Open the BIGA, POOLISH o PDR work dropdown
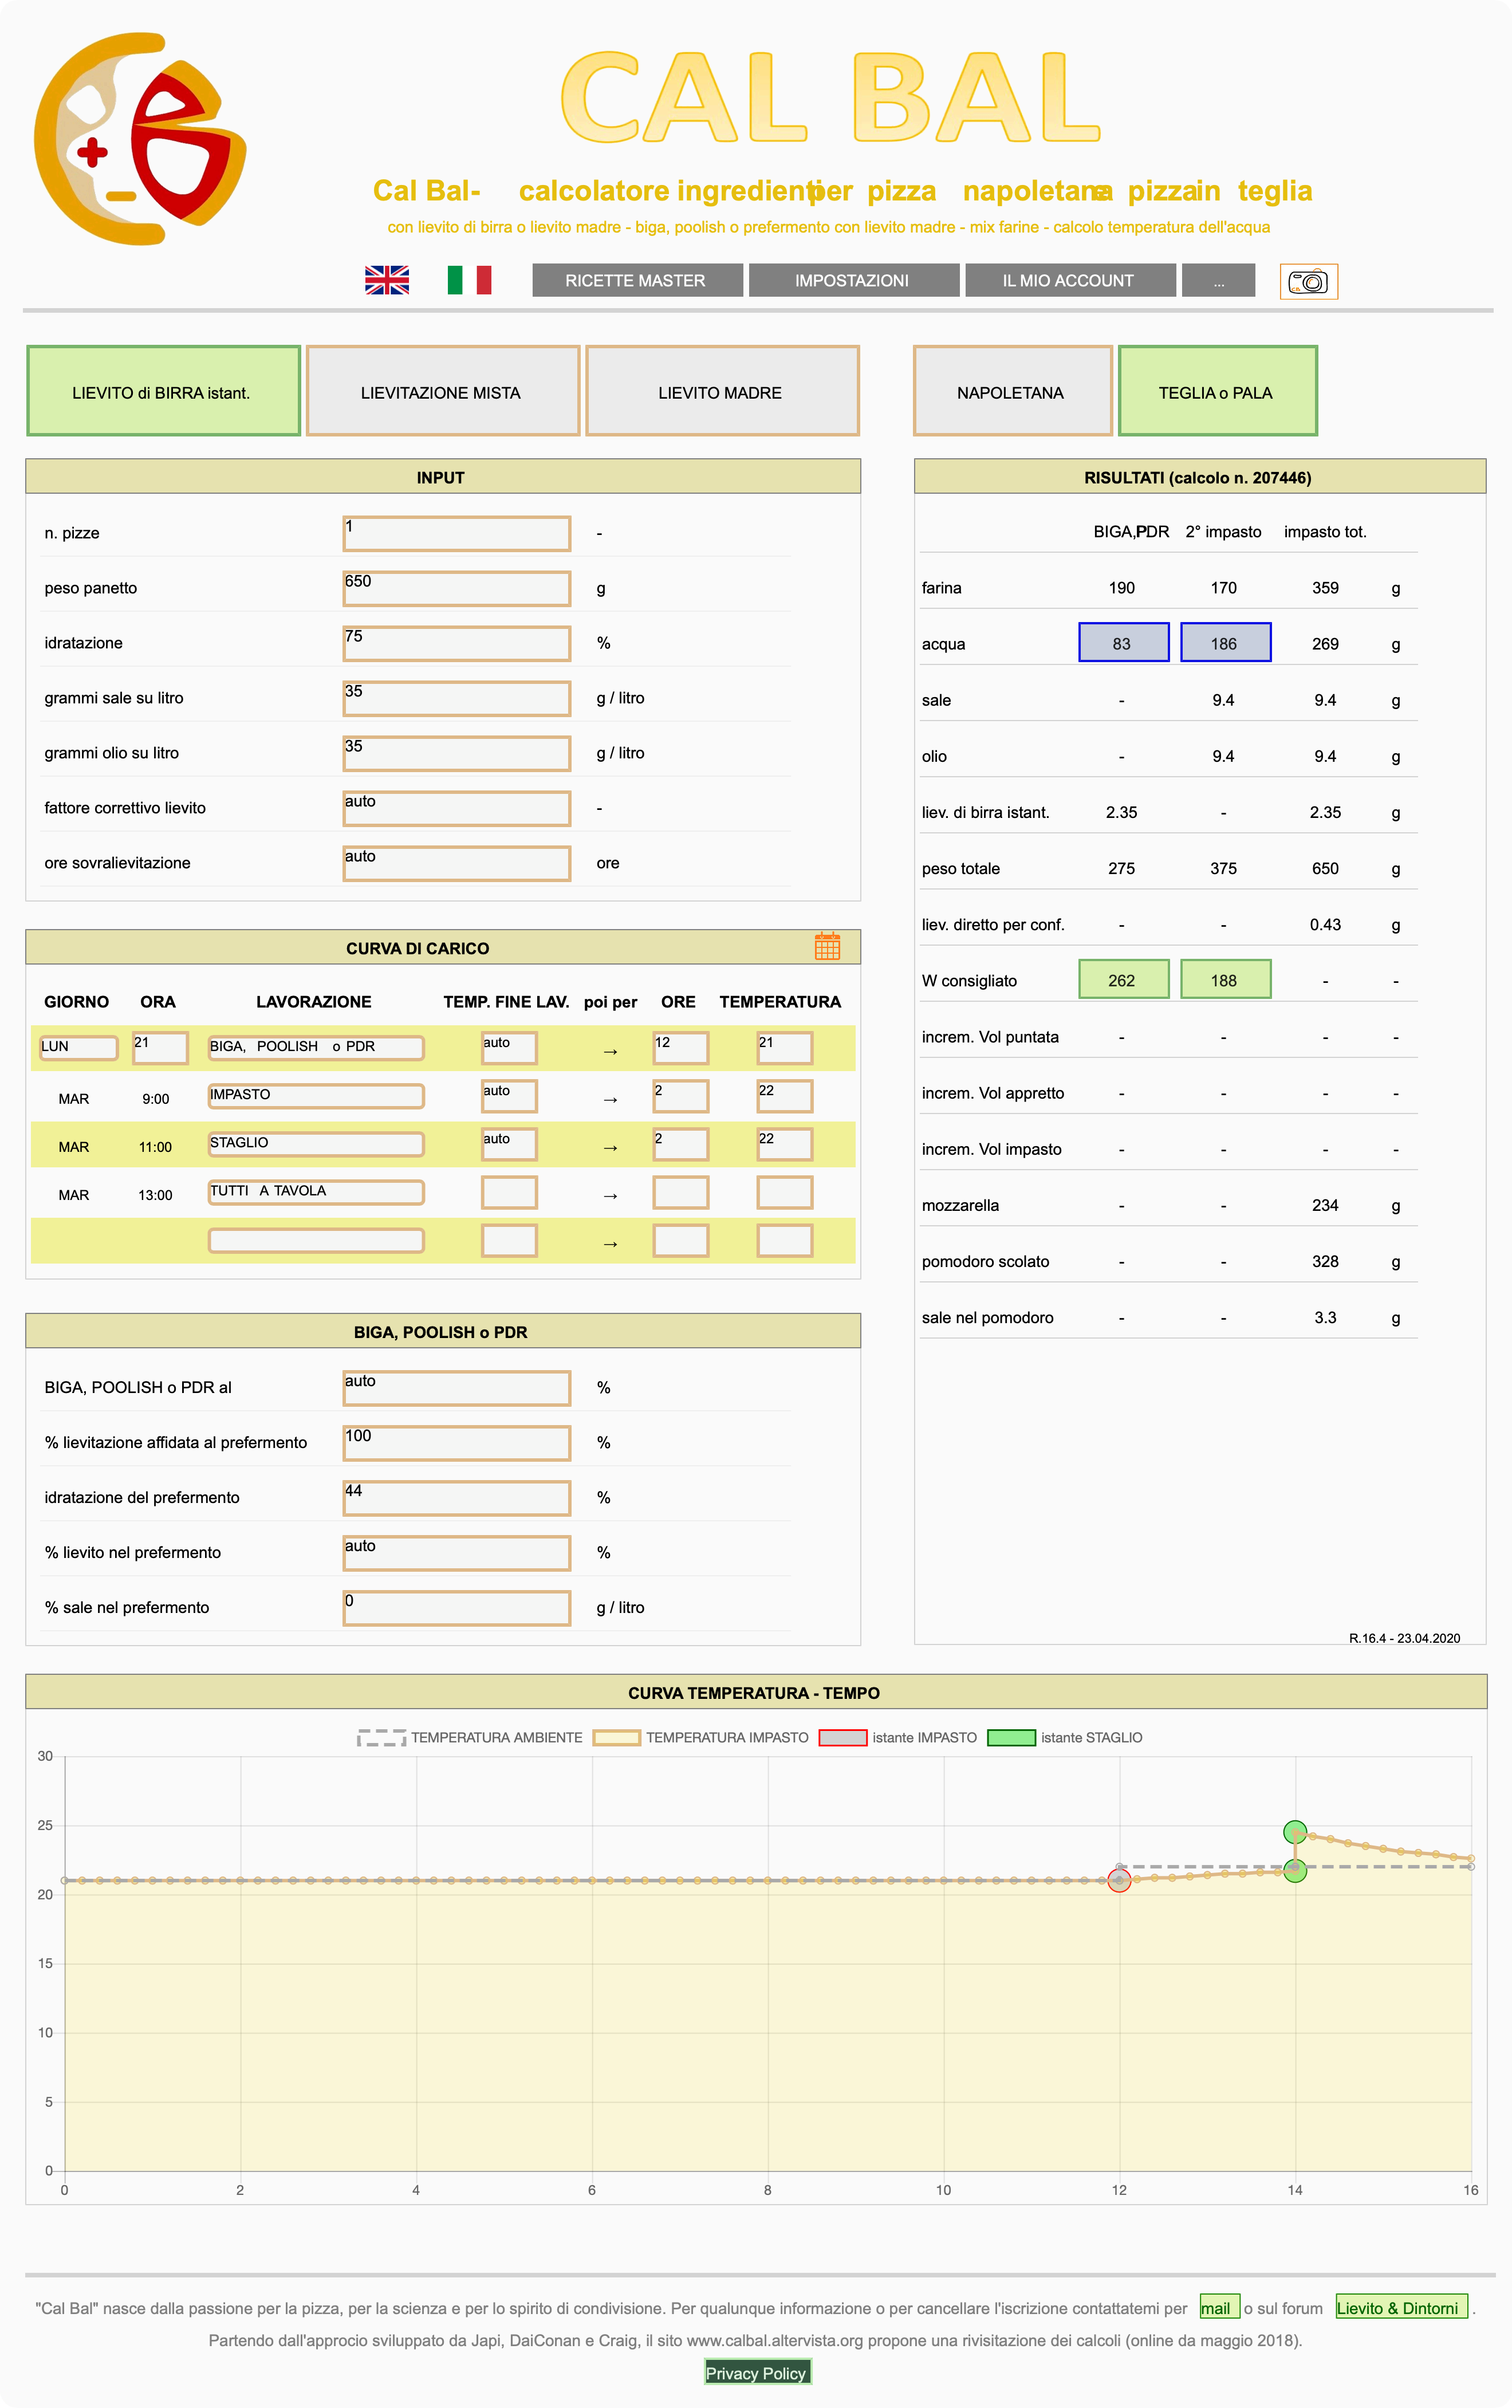Screen dimensions: 1512x2408 [316, 1047]
